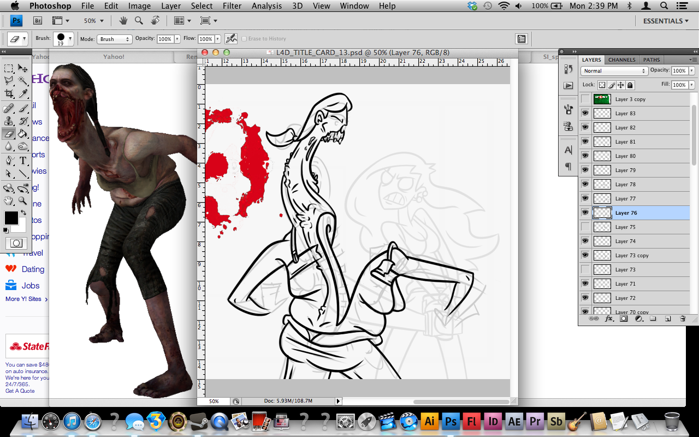Open the Filter menu
Screen dimensions: 699x437
pos(232,6)
